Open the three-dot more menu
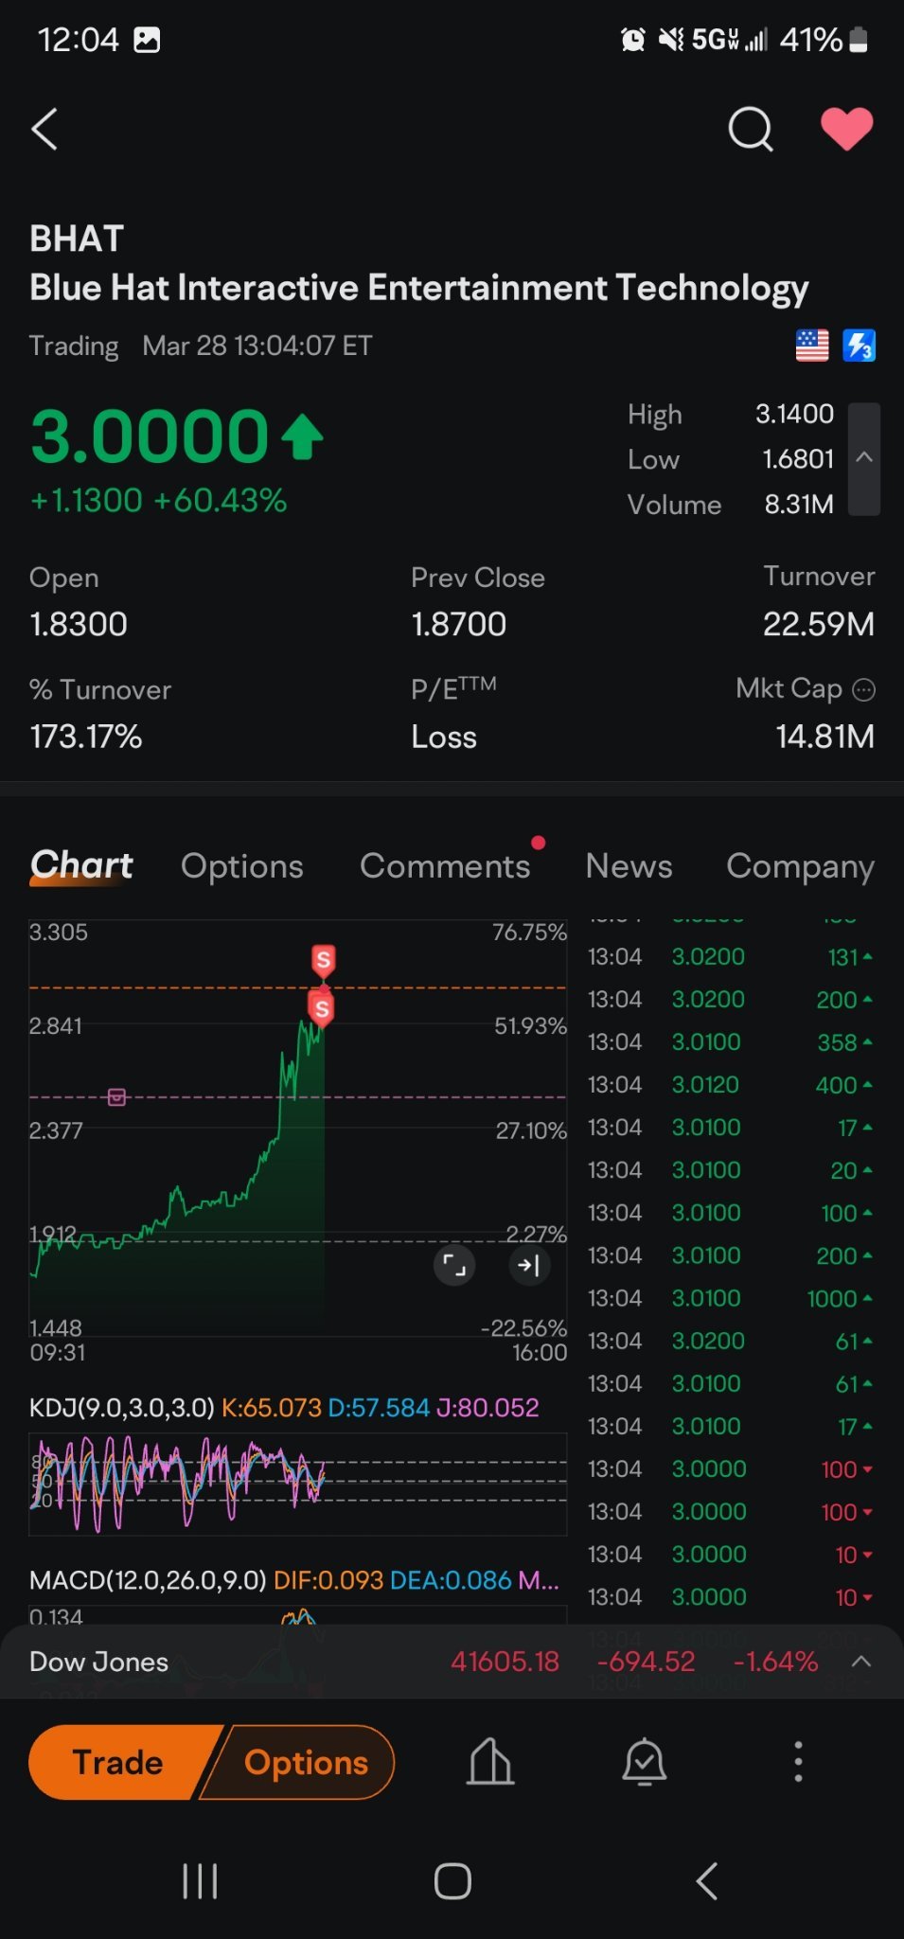 [x=798, y=1762]
